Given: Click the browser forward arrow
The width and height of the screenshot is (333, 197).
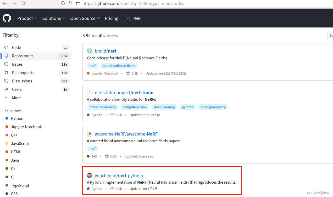Looking at the screenshot, I should click(x=14, y=3).
